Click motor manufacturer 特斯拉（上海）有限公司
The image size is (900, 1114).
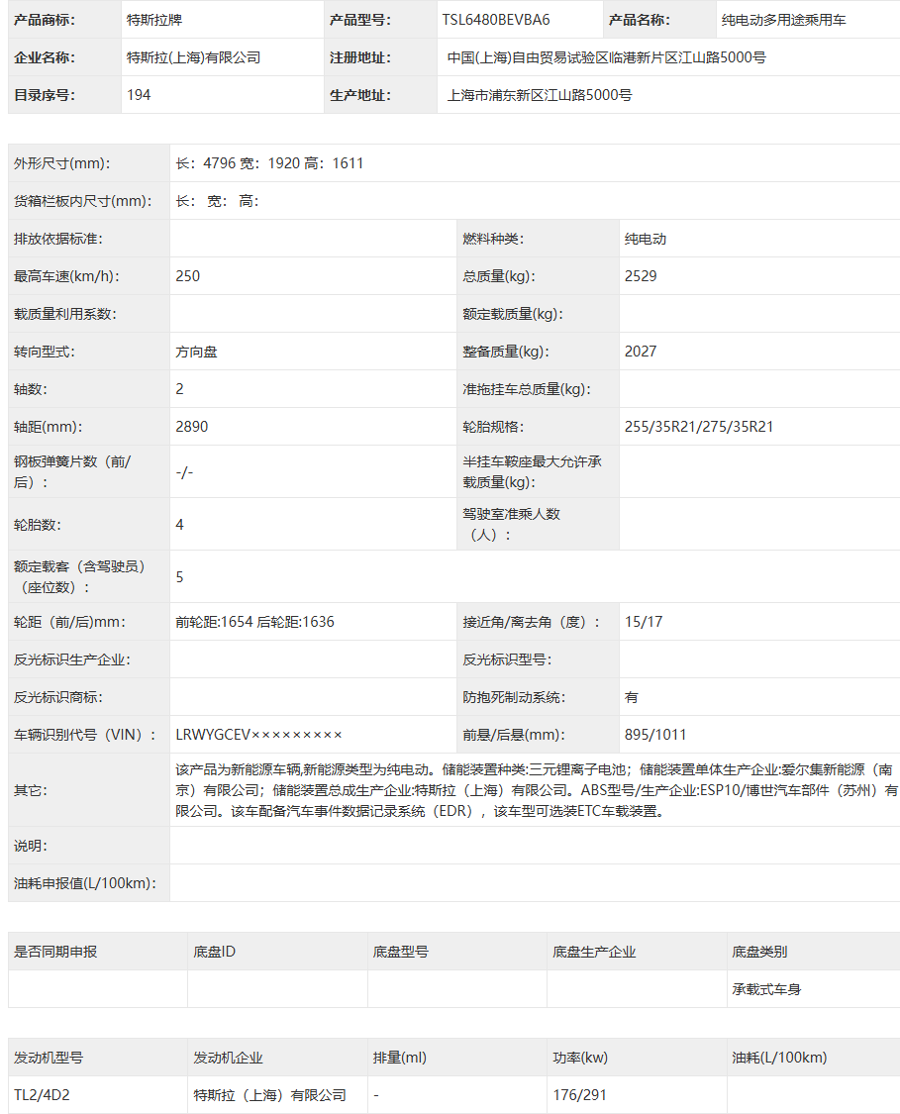(x=270, y=1095)
